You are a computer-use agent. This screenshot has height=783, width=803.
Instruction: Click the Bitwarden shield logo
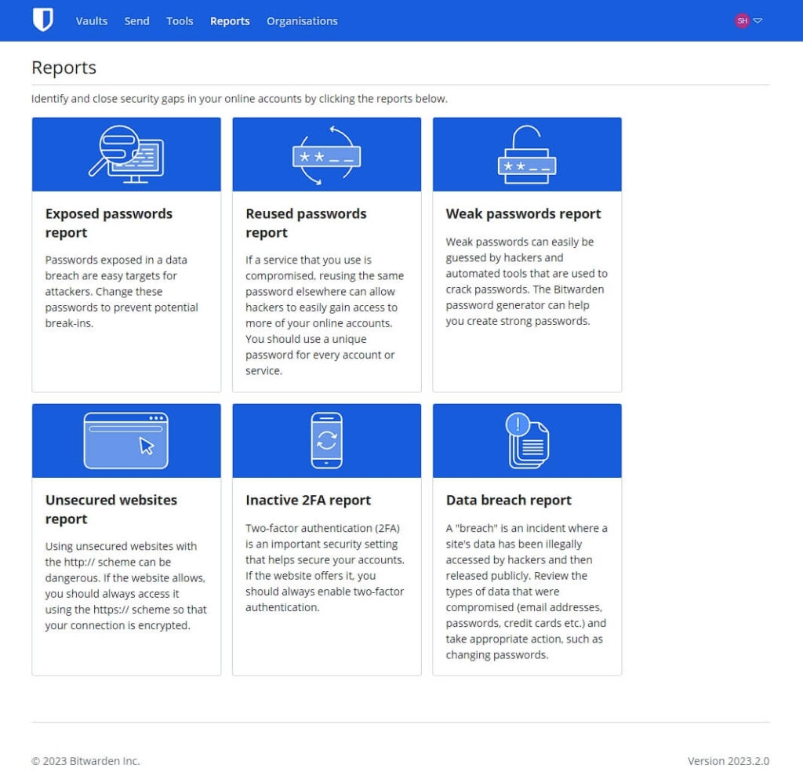(x=42, y=20)
